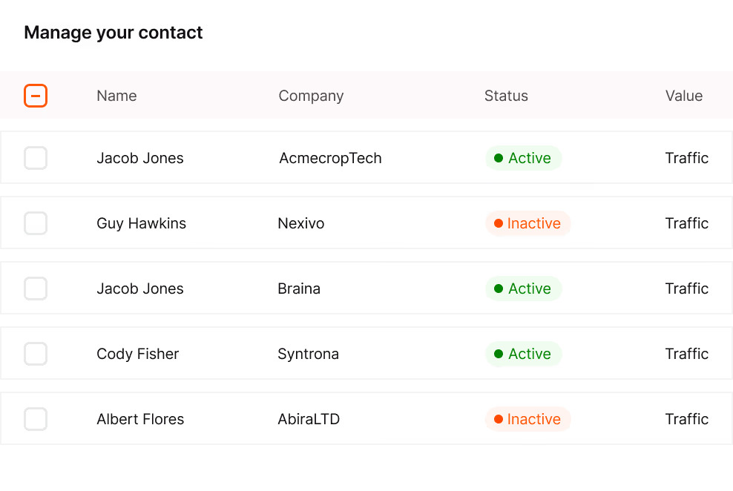The image size is (733, 491).
Task: Click the Inactive badge for Nexivo
Action: [527, 223]
